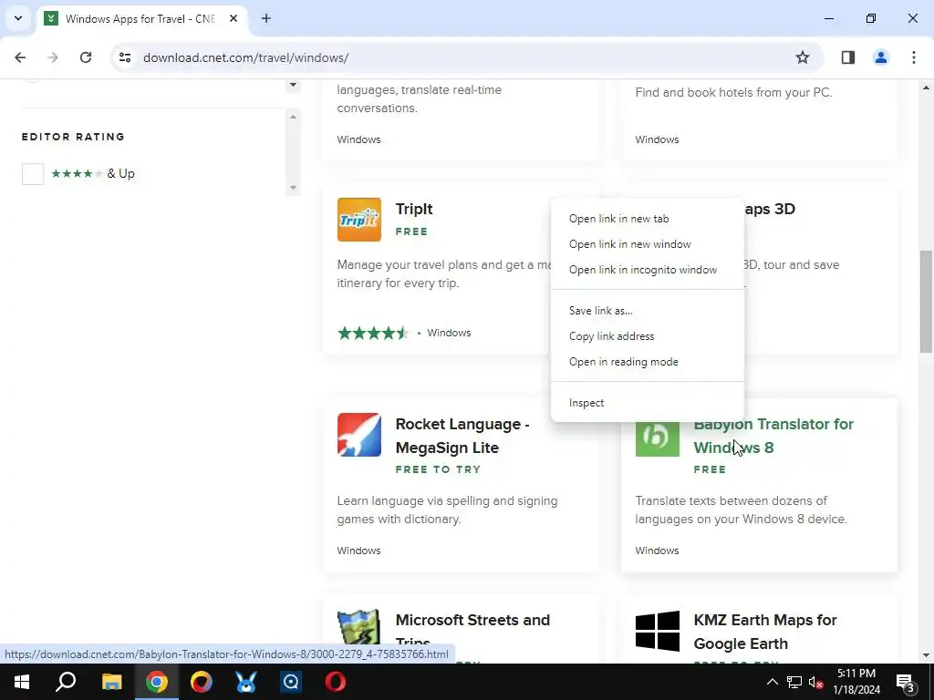934x700 pixels.
Task: Open Microsoft Streets and Trips link
Action: pyautogui.click(x=472, y=632)
